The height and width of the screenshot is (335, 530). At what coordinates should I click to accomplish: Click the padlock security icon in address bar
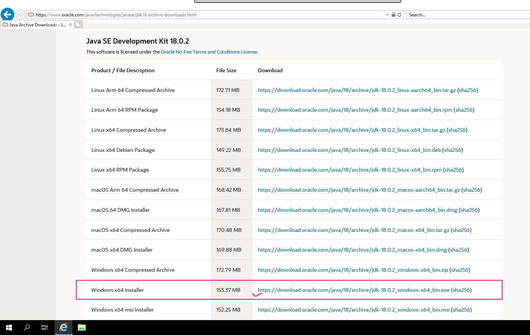tap(394, 15)
